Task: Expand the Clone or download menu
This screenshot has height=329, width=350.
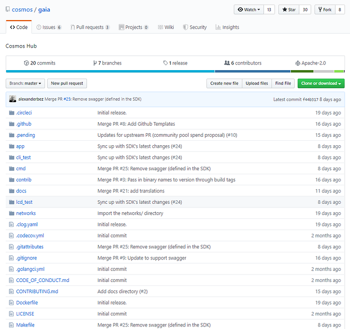Action: [321, 83]
